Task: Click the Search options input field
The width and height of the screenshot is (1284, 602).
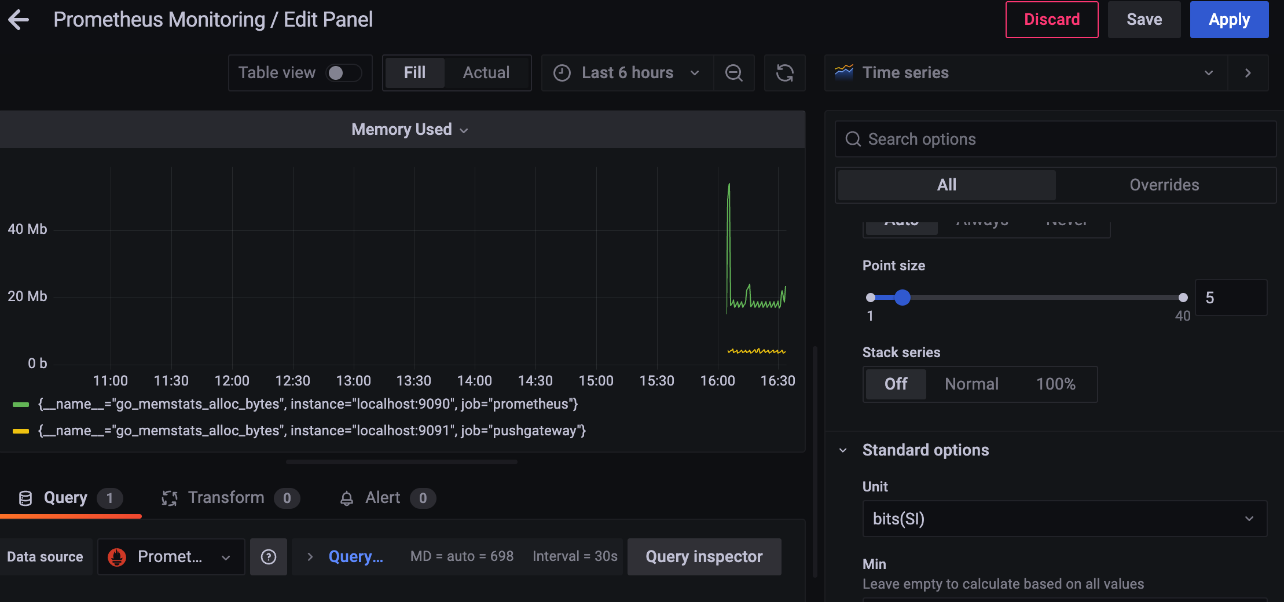Action: (x=1055, y=139)
